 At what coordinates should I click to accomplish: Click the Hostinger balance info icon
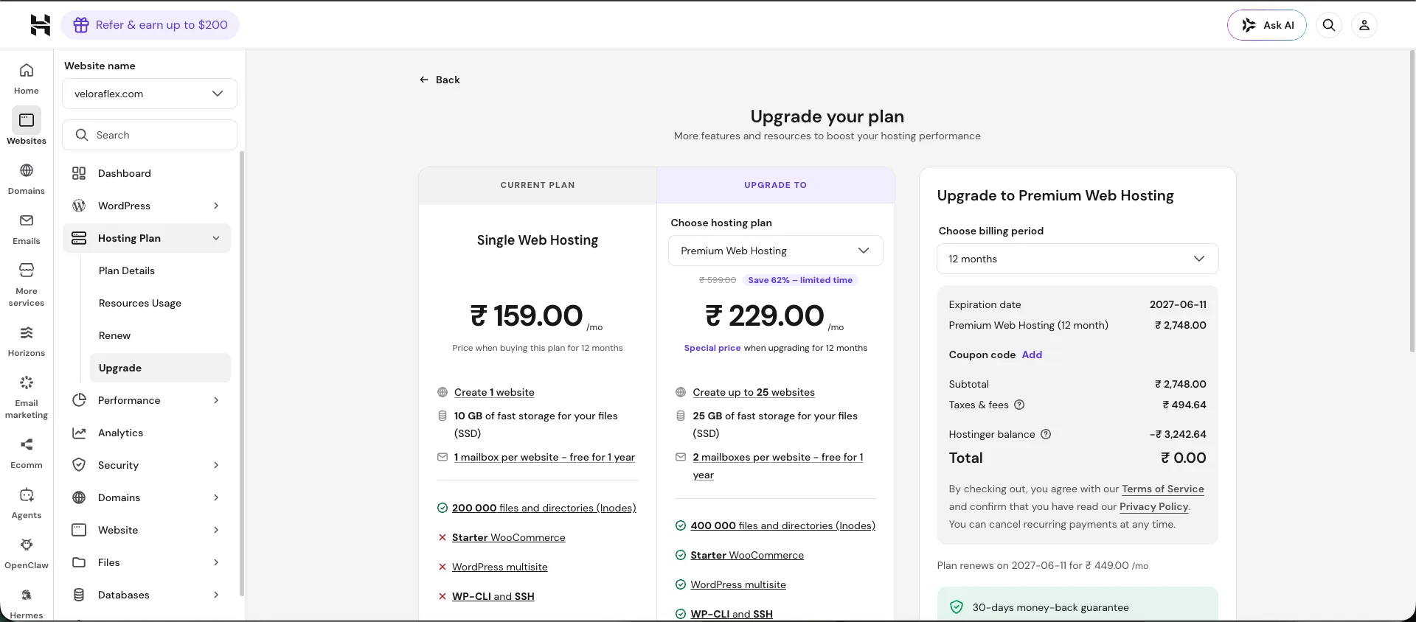(x=1046, y=434)
